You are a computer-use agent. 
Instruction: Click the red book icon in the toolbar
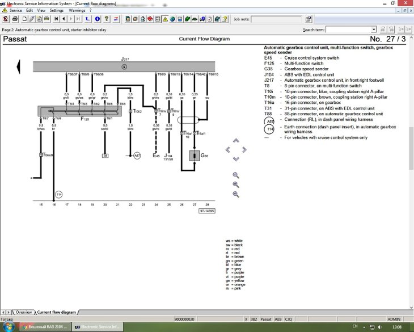pos(150,19)
